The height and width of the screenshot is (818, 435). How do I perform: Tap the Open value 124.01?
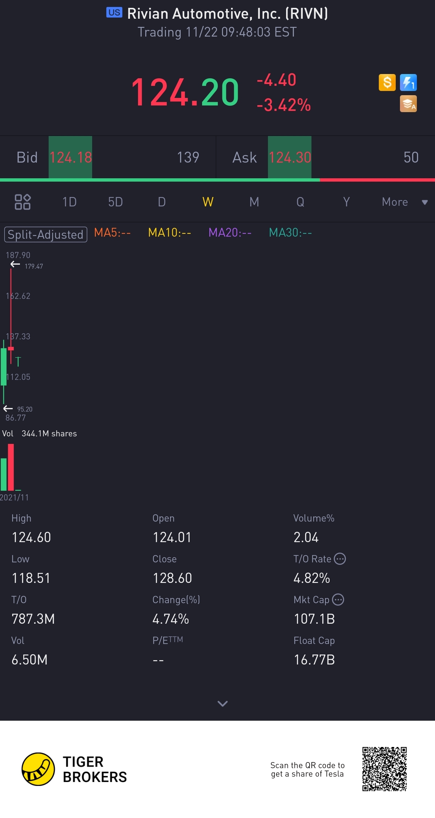(x=172, y=537)
